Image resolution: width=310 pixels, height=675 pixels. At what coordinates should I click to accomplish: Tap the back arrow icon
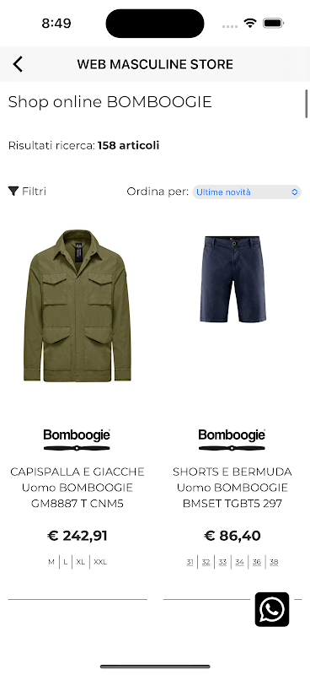tap(18, 64)
